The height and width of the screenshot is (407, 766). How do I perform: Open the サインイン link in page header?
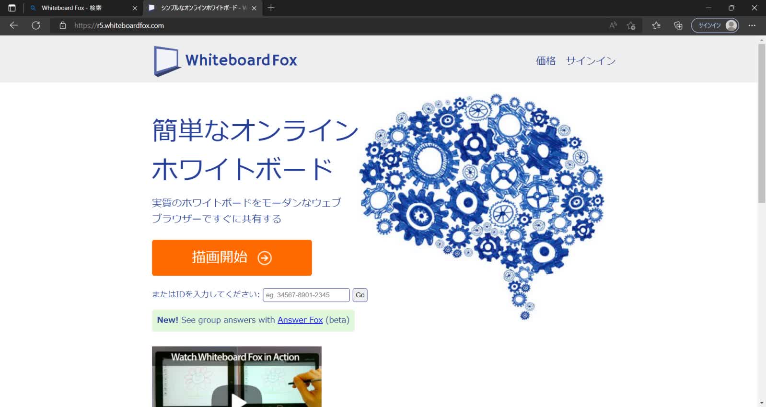pos(591,61)
